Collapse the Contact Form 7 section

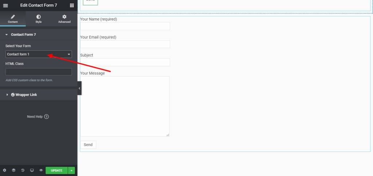pyautogui.click(x=39, y=35)
